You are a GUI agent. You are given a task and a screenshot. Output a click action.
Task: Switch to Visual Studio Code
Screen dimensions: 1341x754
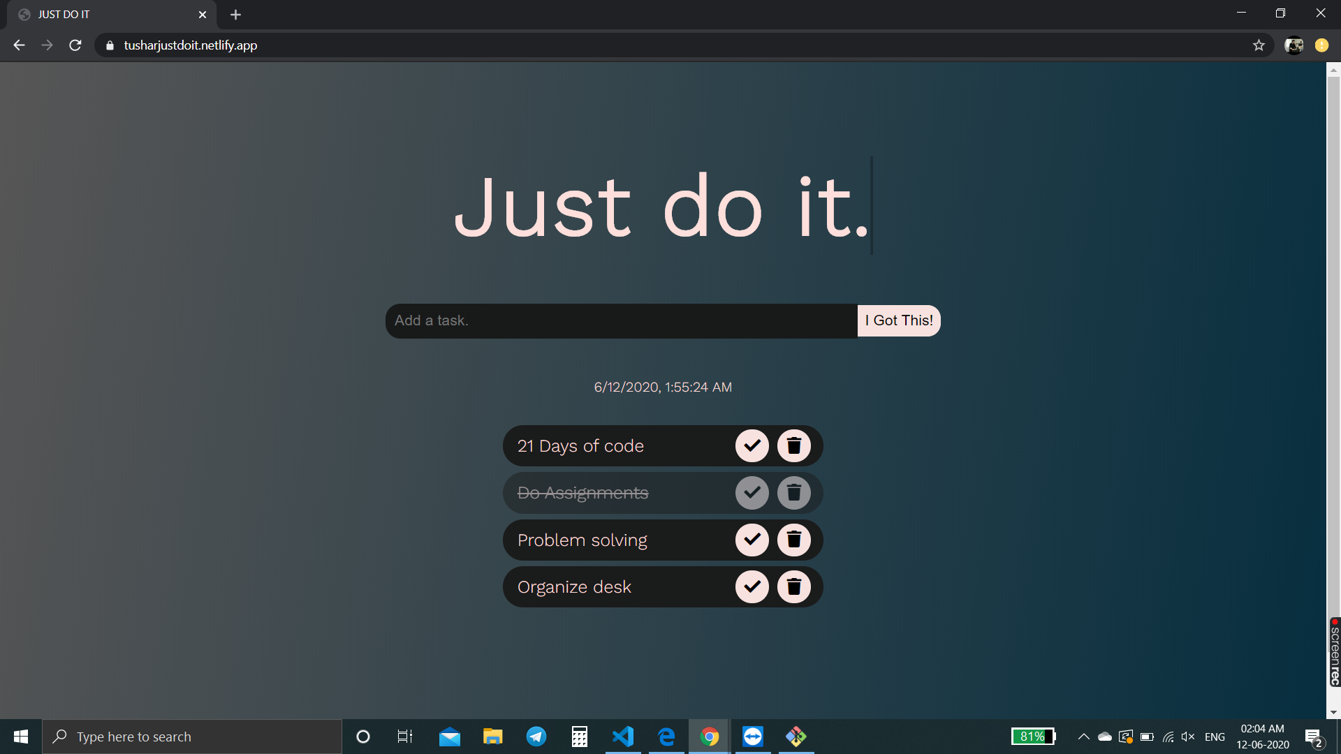coord(623,737)
